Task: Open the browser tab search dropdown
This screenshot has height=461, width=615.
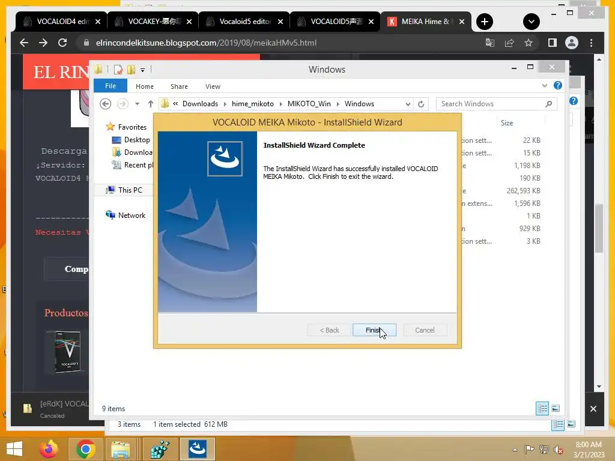Action: 531,22
